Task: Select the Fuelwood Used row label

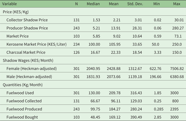Action: (20, 93)
